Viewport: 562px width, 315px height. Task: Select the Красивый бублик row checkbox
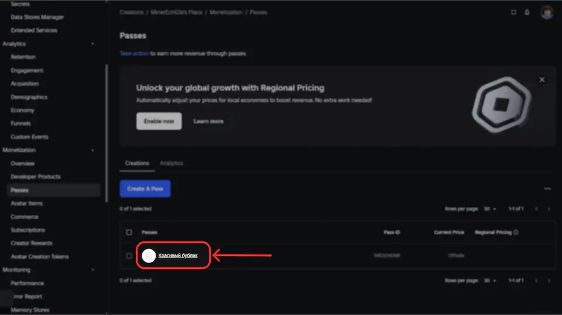pos(129,255)
